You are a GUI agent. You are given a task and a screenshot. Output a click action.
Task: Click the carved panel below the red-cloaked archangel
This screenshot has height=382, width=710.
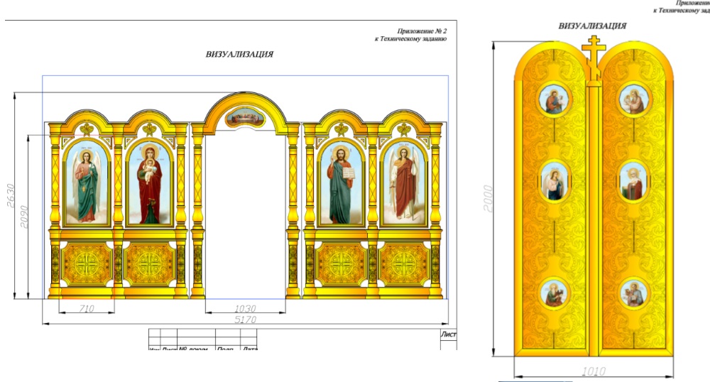click(x=404, y=264)
